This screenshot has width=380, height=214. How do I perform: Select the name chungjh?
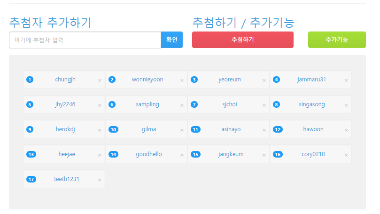coord(65,79)
